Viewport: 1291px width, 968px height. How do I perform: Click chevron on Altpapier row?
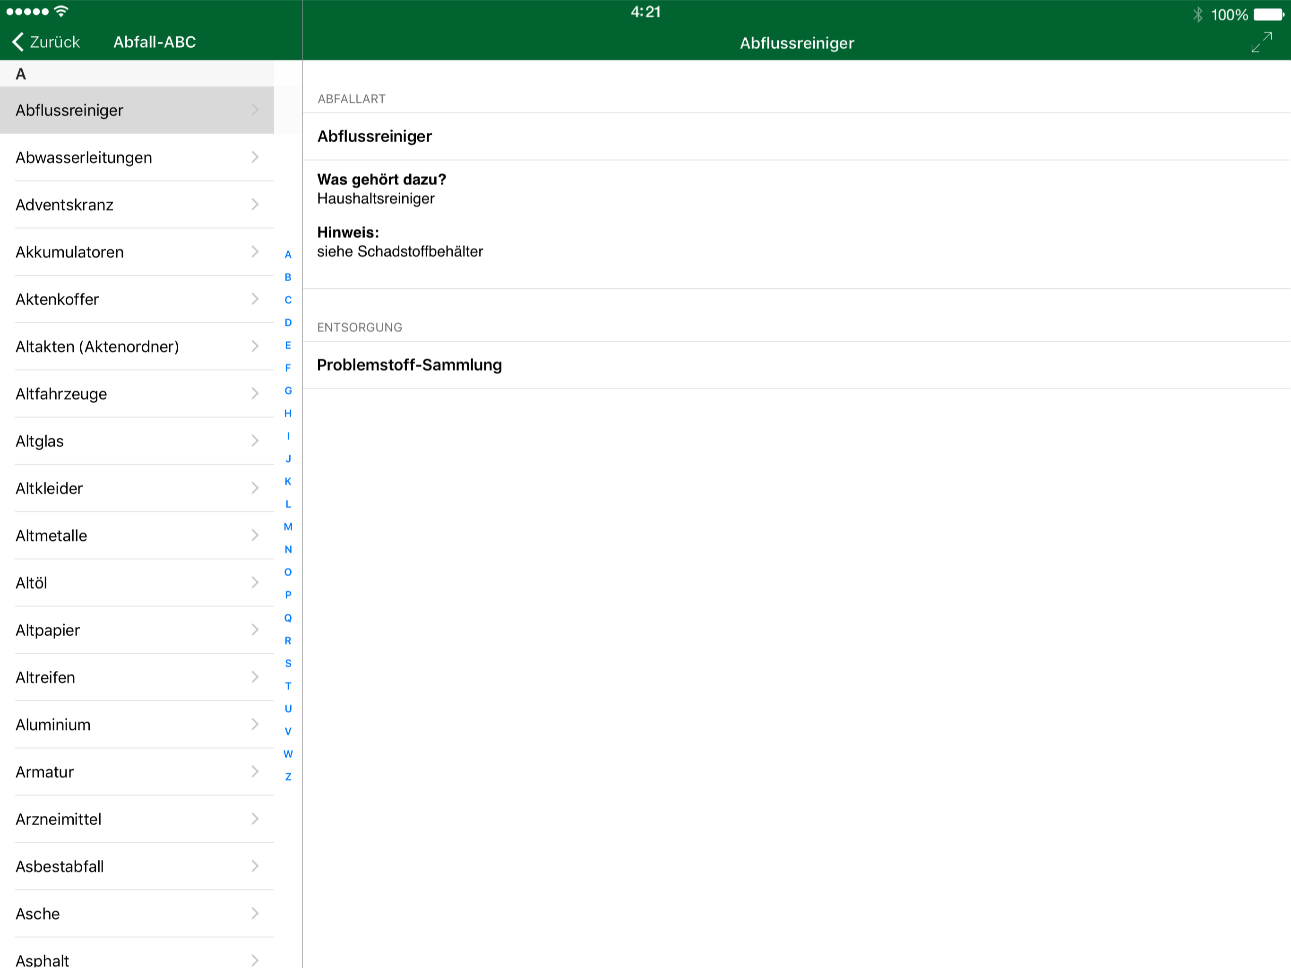click(255, 630)
